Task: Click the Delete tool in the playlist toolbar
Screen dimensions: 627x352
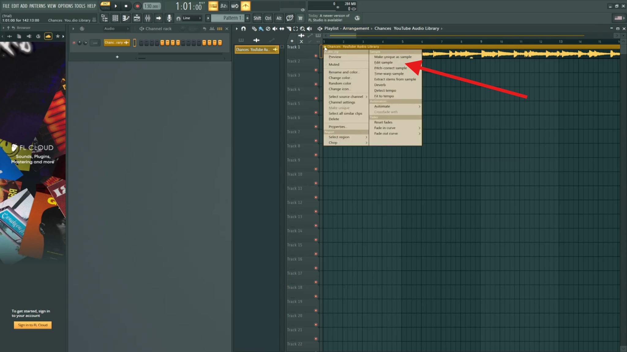Action: point(268,28)
